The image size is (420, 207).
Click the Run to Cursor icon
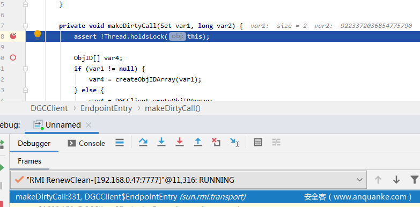[234, 142]
